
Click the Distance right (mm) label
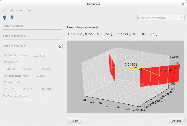coord(16,76)
